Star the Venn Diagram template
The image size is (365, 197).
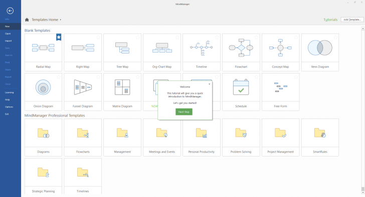click(335, 37)
